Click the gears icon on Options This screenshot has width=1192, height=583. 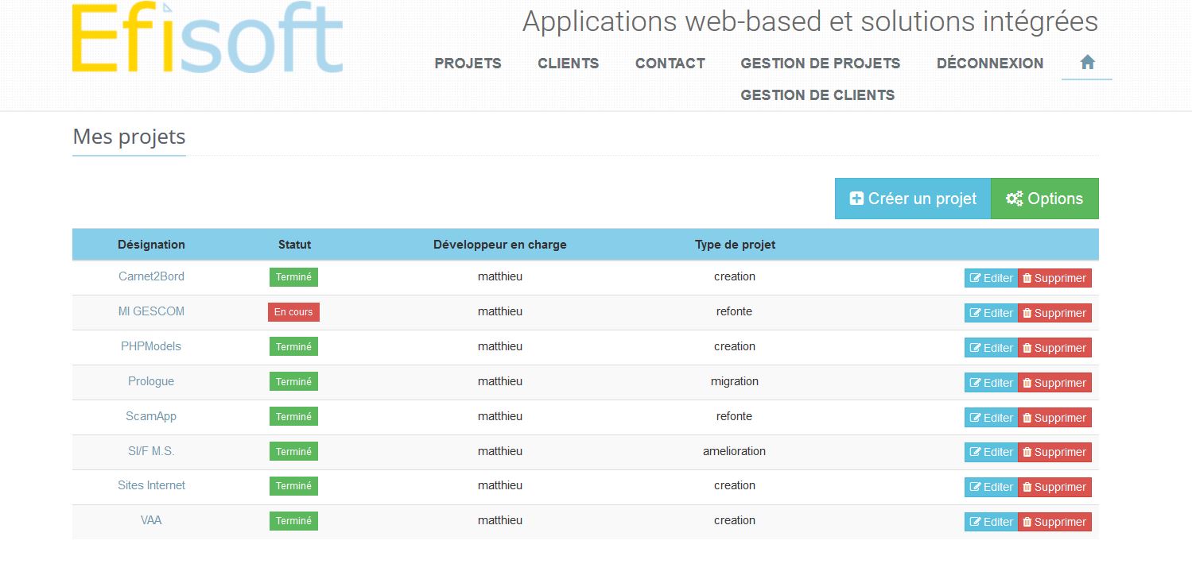point(1014,199)
